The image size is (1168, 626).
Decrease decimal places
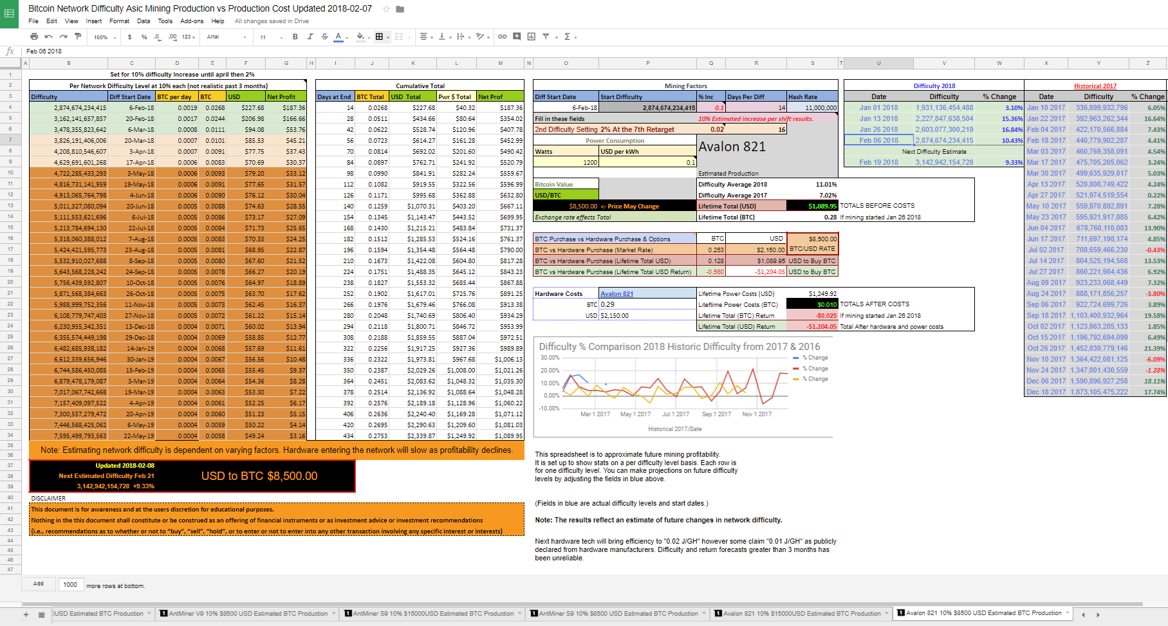coord(158,37)
